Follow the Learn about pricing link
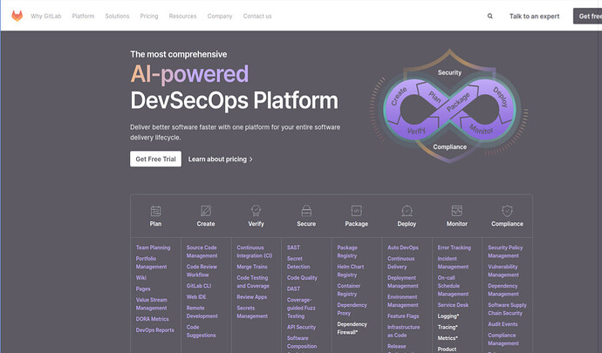602x353 pixels. (x=220, y=160)
